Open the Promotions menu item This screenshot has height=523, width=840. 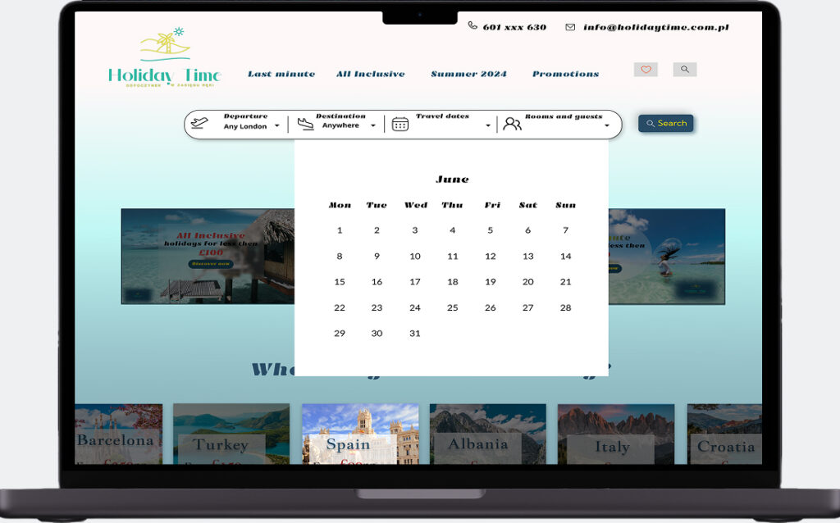click(x=565, y=74)
